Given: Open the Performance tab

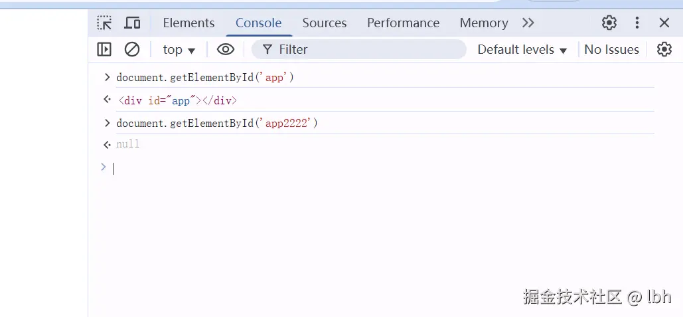Looking at the screenshot, I should 403,23.
